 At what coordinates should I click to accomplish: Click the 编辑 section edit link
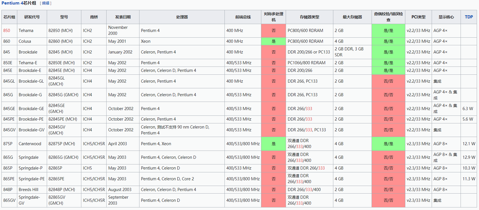click(46, 3)
